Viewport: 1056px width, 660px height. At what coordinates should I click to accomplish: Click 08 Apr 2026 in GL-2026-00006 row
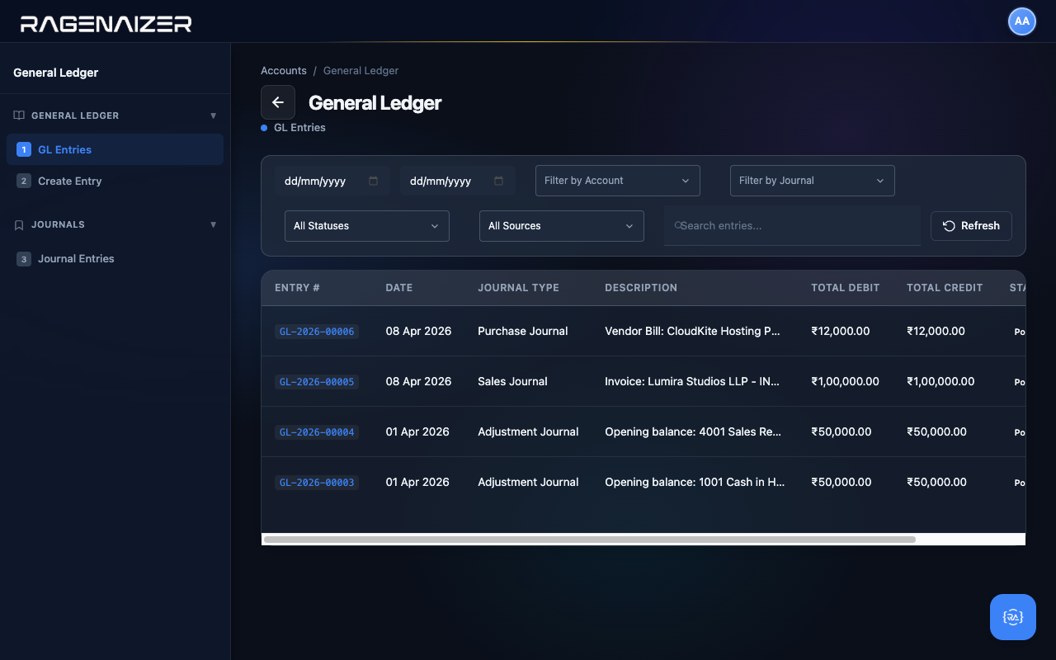tap(418, 331)
